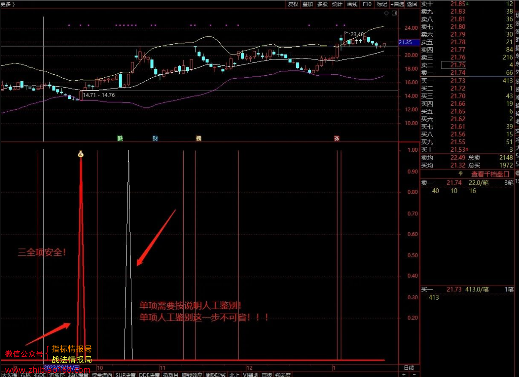Click the 23.48 high price annotation
Screen dimensions: 519x377
click(x=357, y=34)
